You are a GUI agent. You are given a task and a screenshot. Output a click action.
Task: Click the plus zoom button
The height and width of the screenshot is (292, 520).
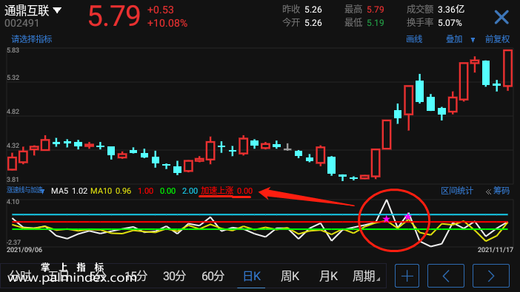pos(407,276)
